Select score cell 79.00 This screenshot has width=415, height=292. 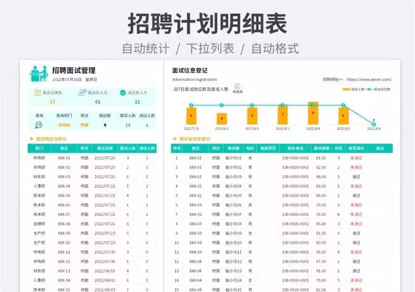click(x=321, y=281)
